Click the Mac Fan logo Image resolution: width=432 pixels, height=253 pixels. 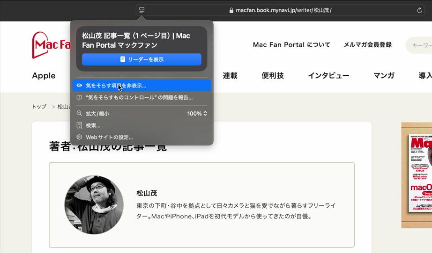(x=51, y=45)
